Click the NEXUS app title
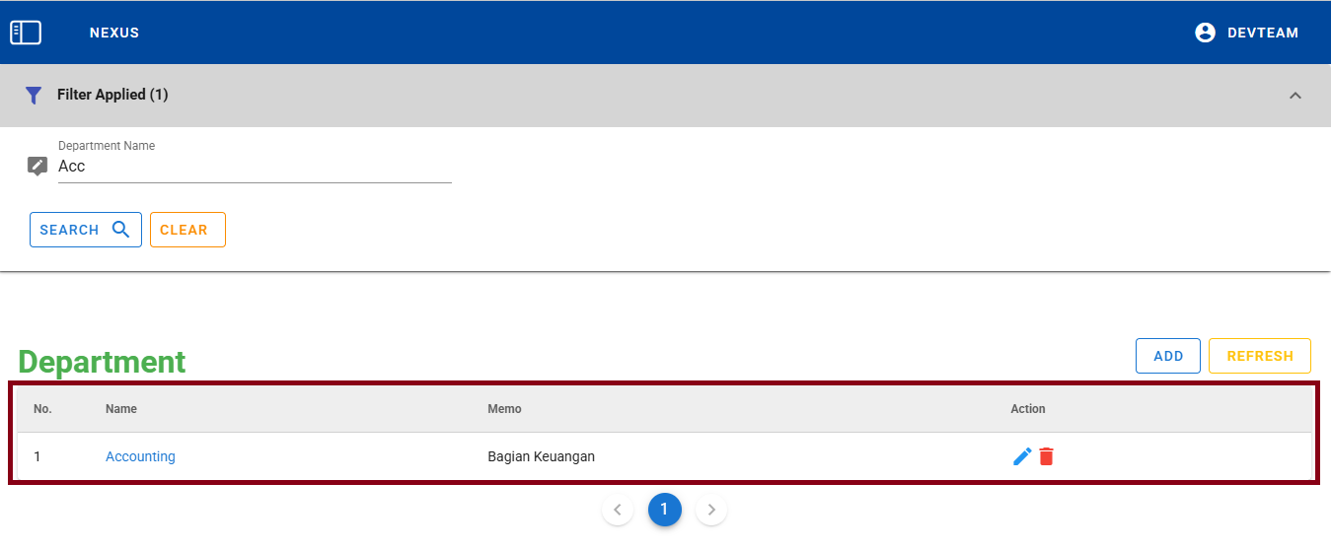Image resolution: width=1331 pixels, height=551 pixels. pyautogui.click(x=114, y=33)
